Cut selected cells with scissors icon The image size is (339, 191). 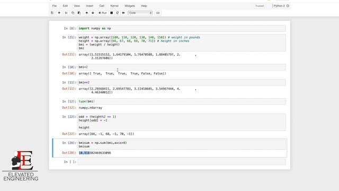[66, 13]
